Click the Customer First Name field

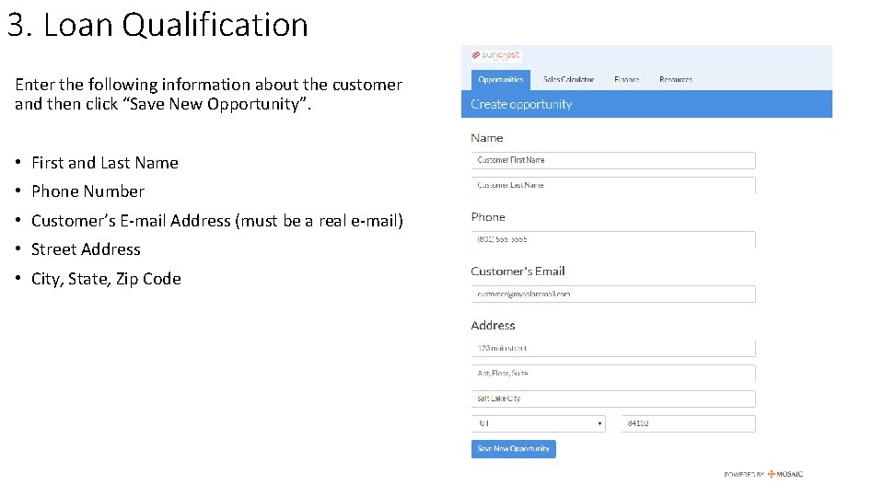point(613,160)
